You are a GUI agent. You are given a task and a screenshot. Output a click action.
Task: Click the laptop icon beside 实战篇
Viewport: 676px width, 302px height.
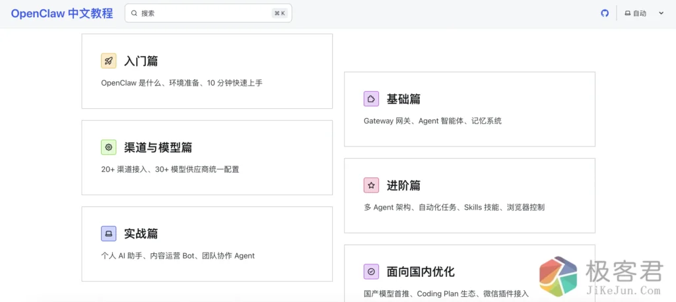pos(109,233)
